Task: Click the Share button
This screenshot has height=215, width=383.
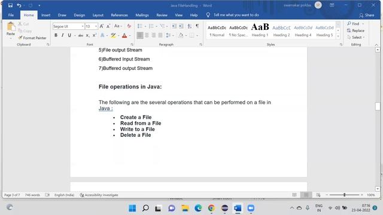Action: pyautogui.click(x=367, y=15)
